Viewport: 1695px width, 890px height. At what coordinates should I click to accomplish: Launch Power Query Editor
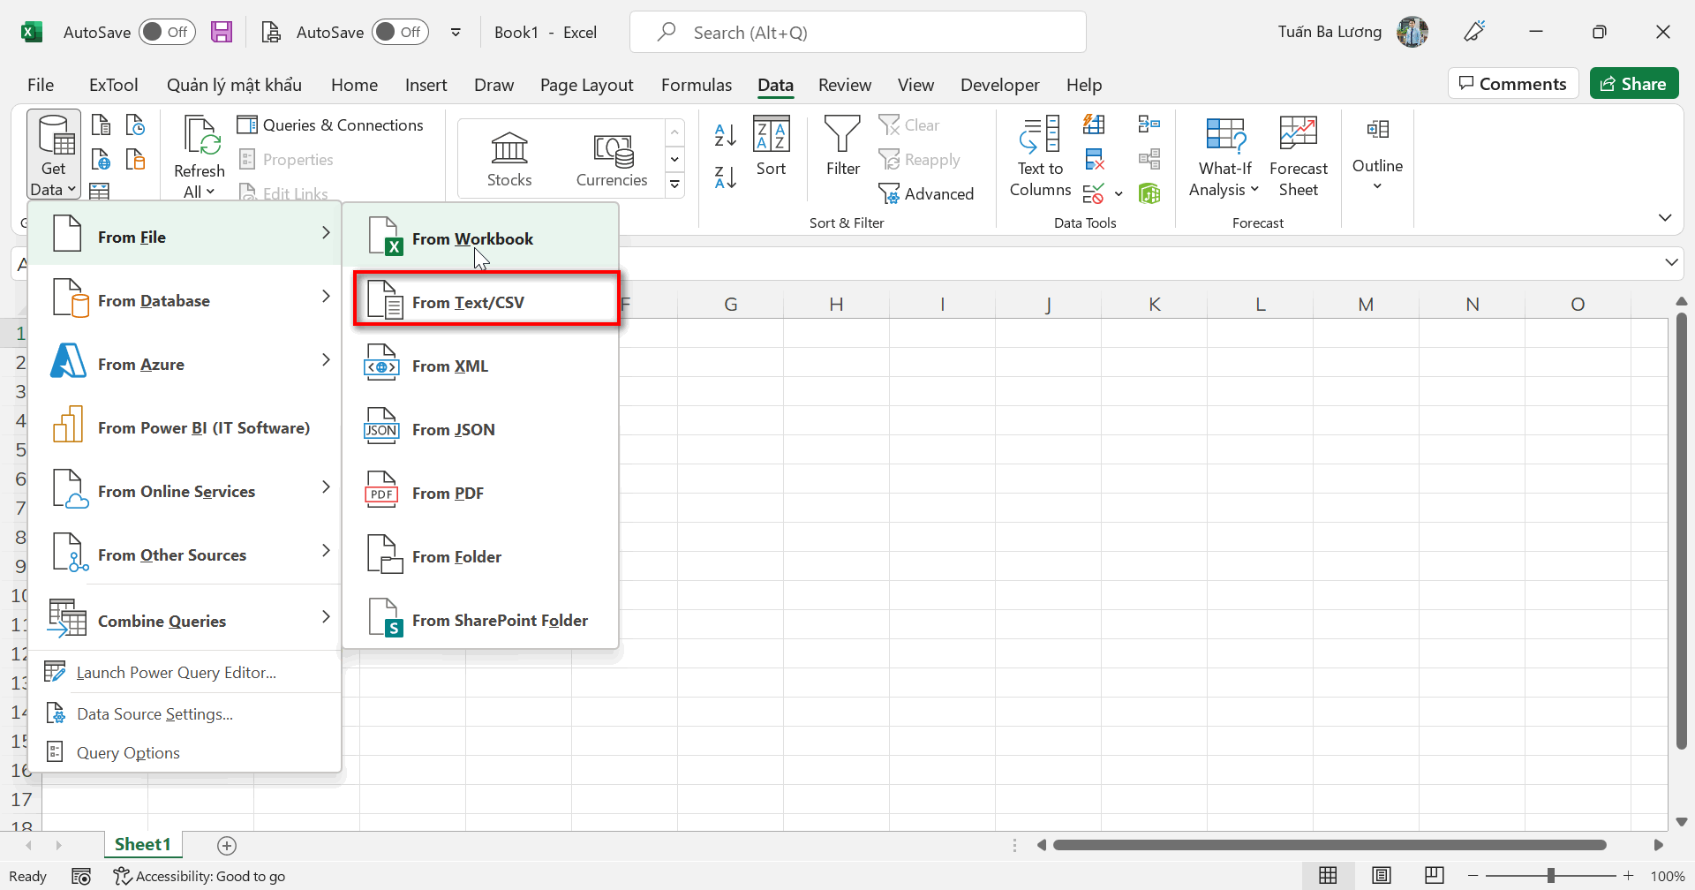coord(185,672)
